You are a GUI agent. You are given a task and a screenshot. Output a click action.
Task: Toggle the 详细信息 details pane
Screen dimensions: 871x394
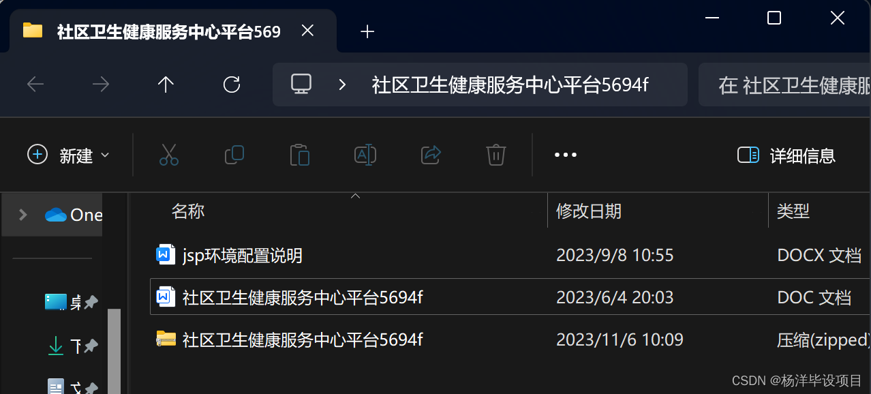point(786,155)
